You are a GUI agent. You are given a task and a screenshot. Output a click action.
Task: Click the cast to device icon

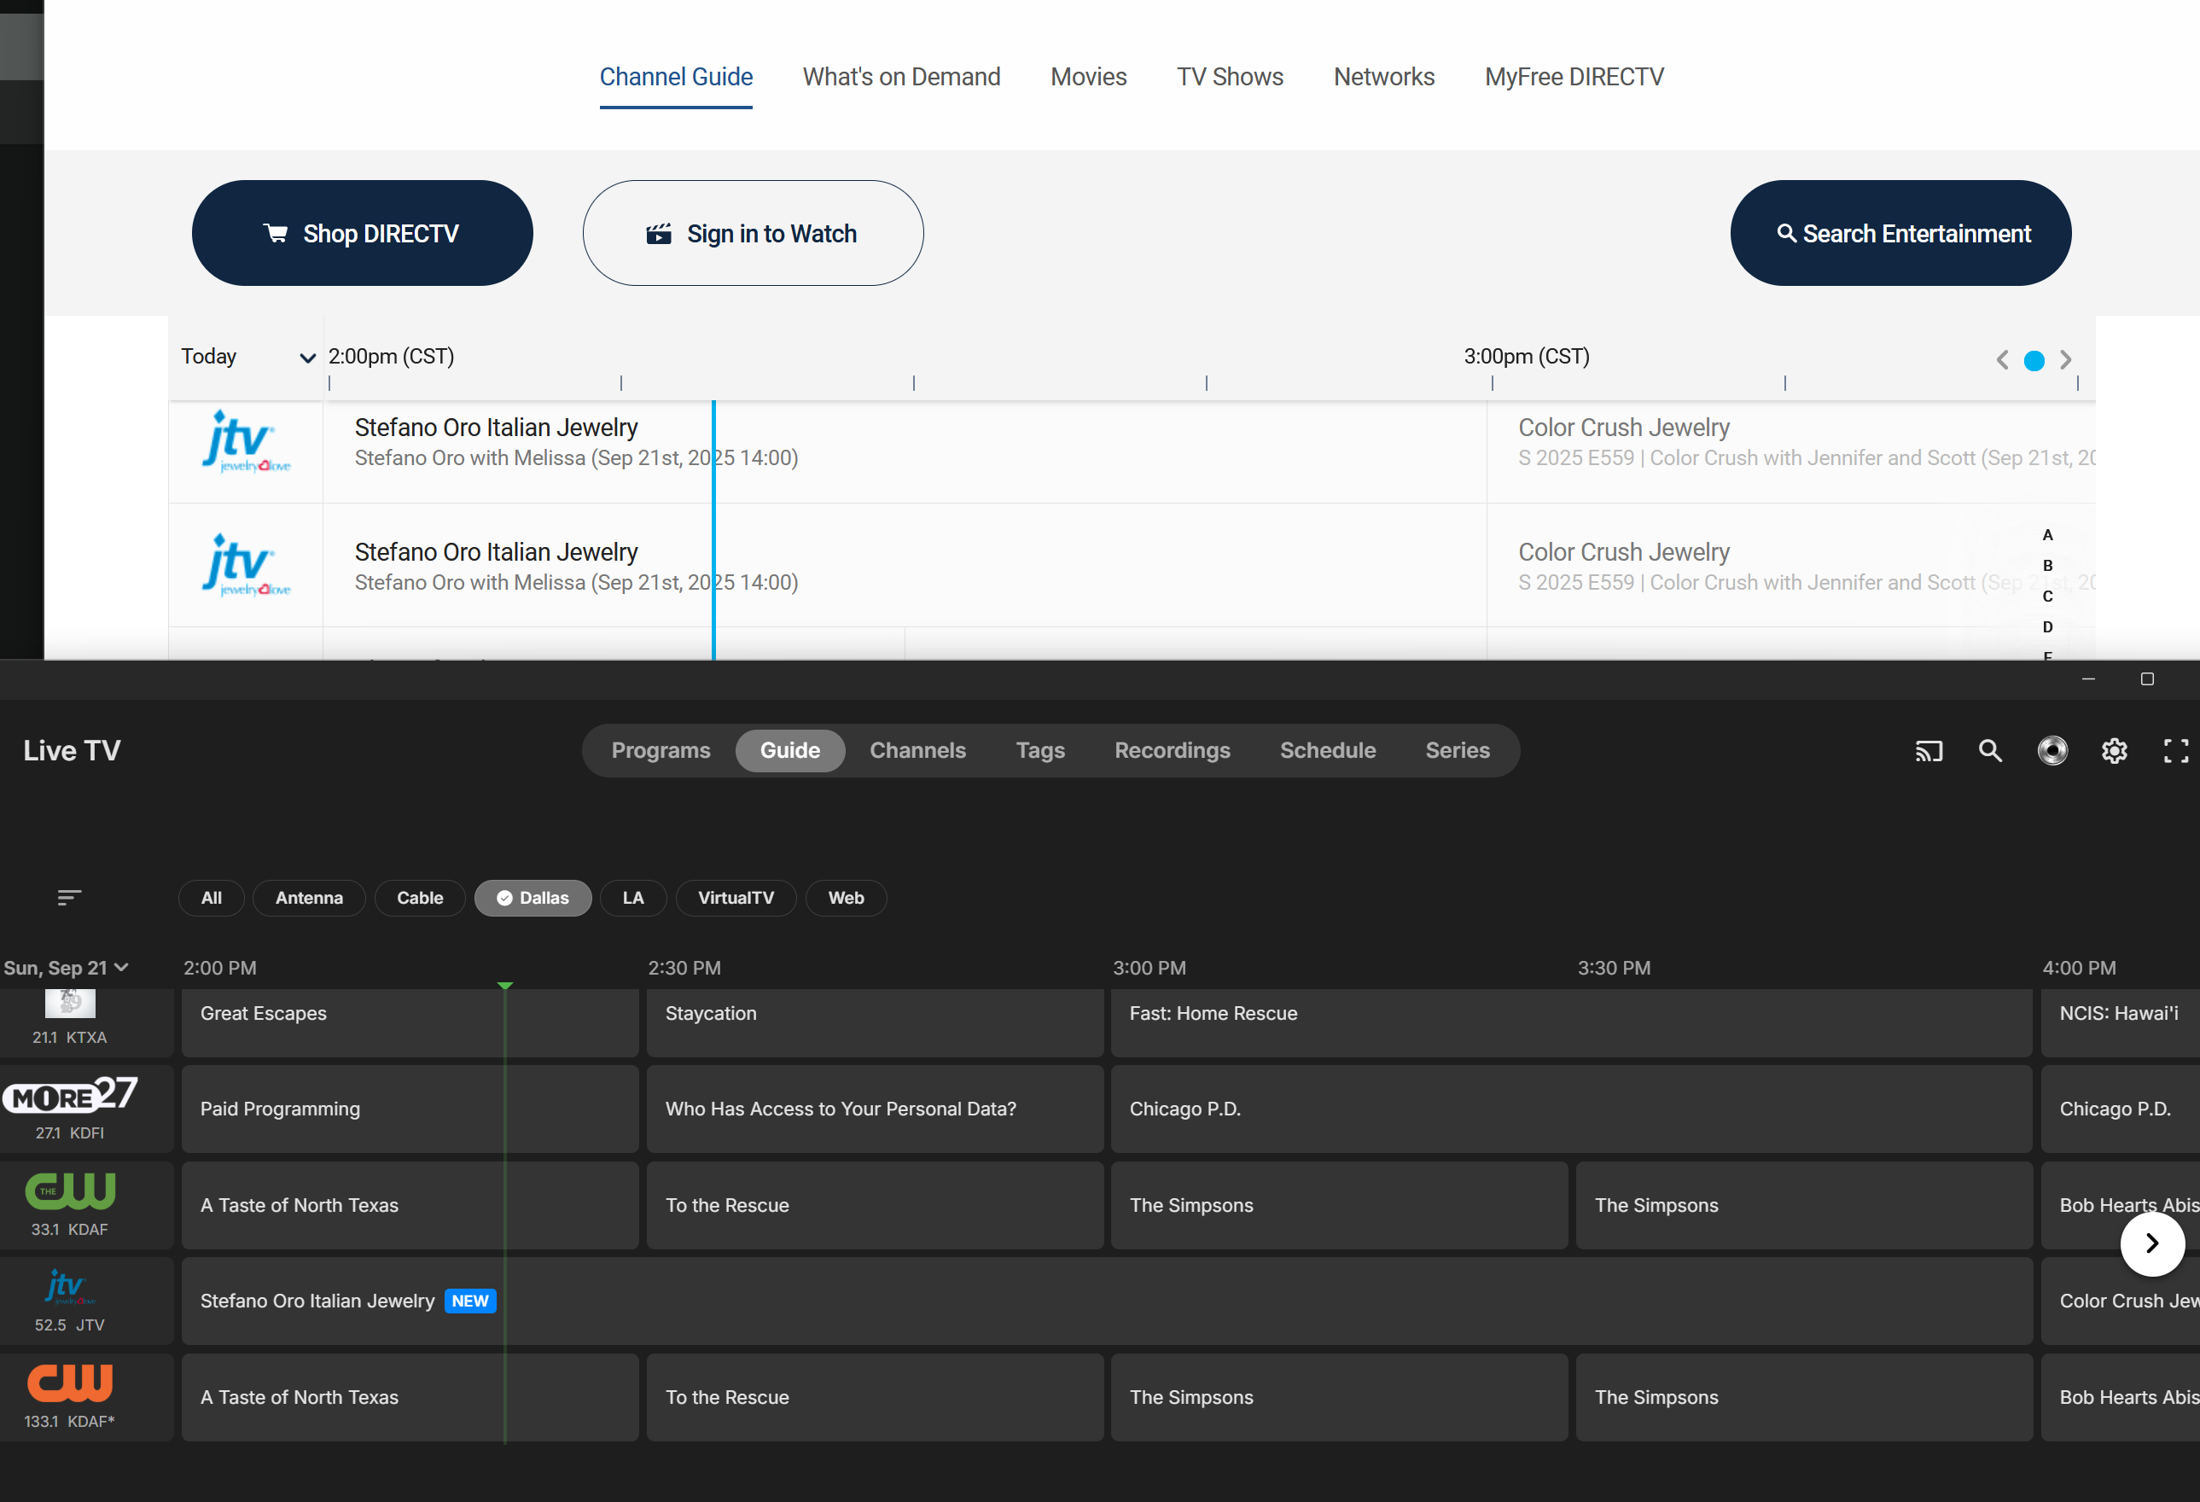[1929, 752]
